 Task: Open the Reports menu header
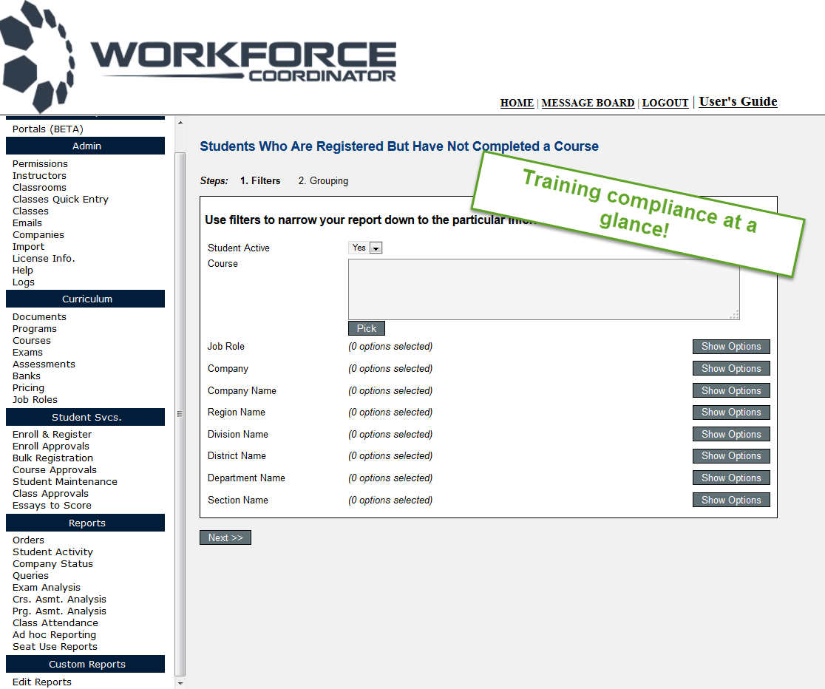point(85,523)
